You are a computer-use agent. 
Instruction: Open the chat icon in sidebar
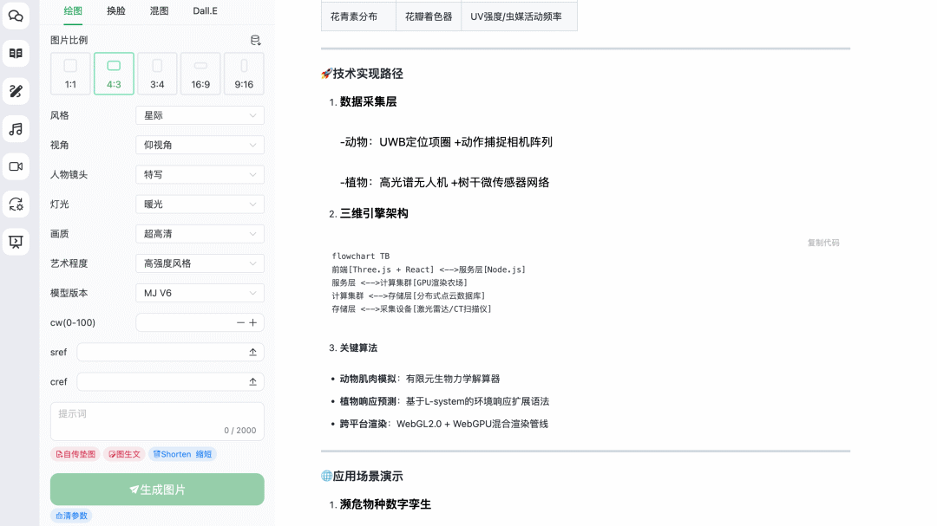pyautogui.click(x=16, y=16)
